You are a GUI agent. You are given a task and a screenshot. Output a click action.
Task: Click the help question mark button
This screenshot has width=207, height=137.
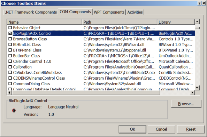click(199, 3)
